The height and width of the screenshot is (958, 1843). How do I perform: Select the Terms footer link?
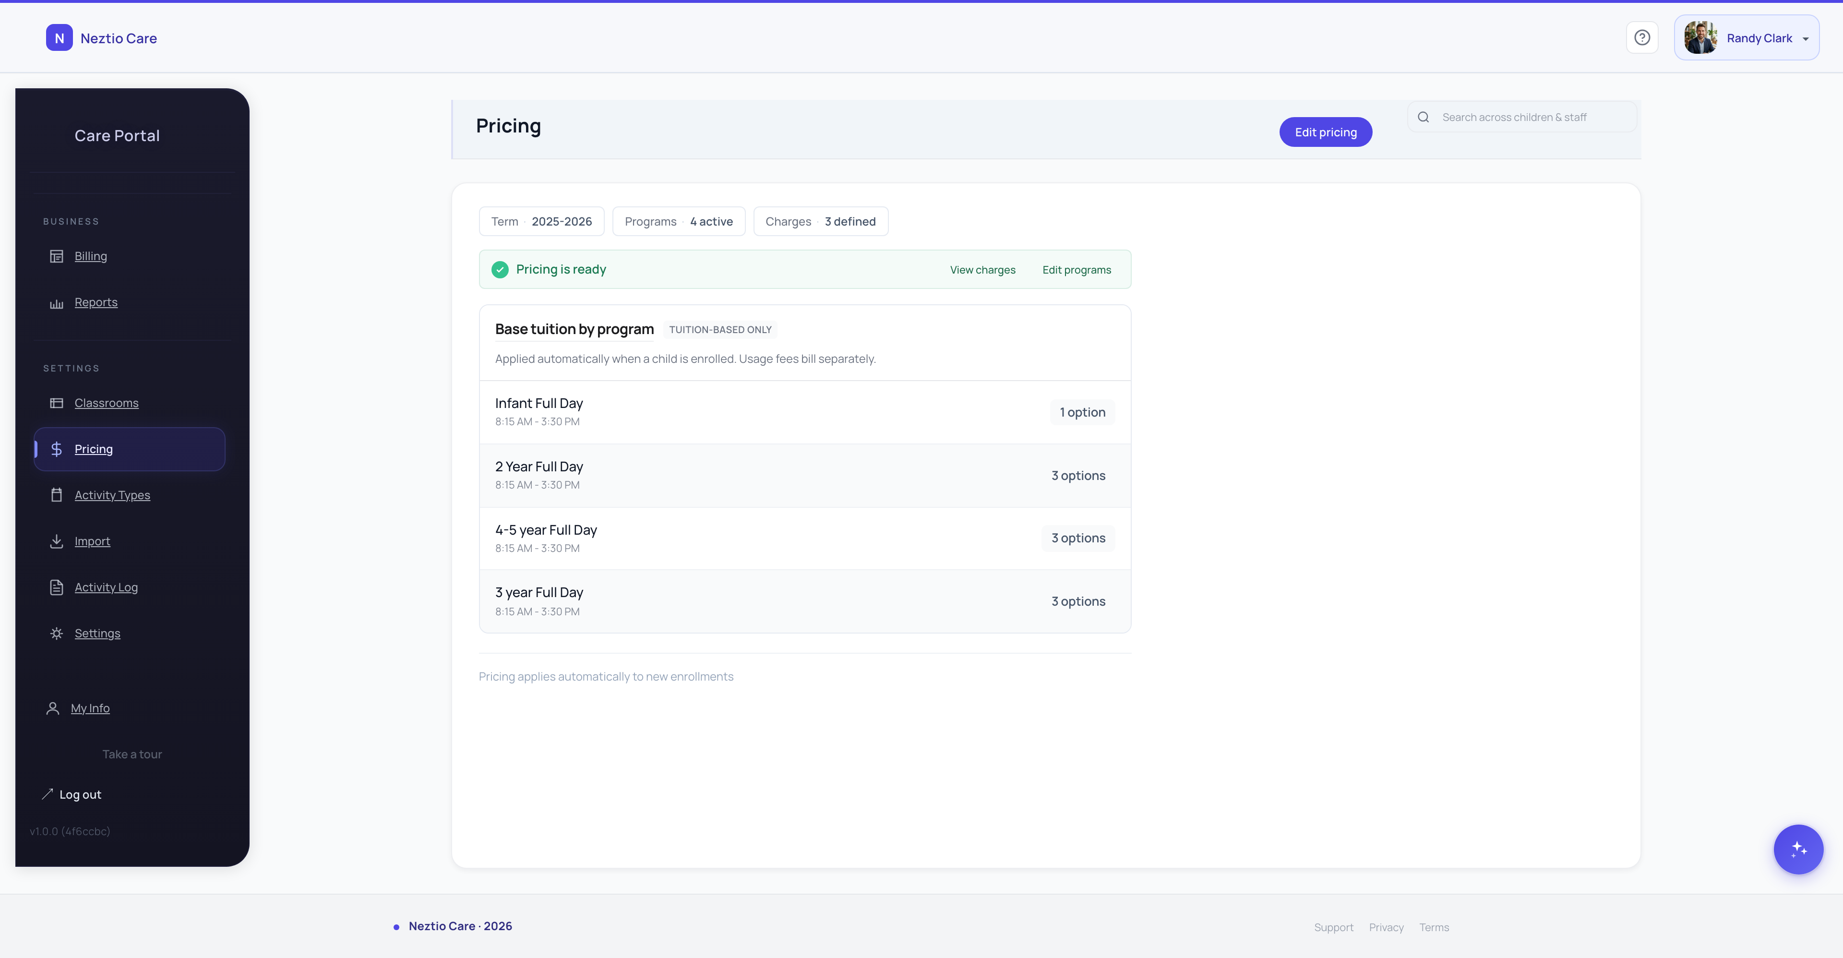click(x=1435, y=927)
